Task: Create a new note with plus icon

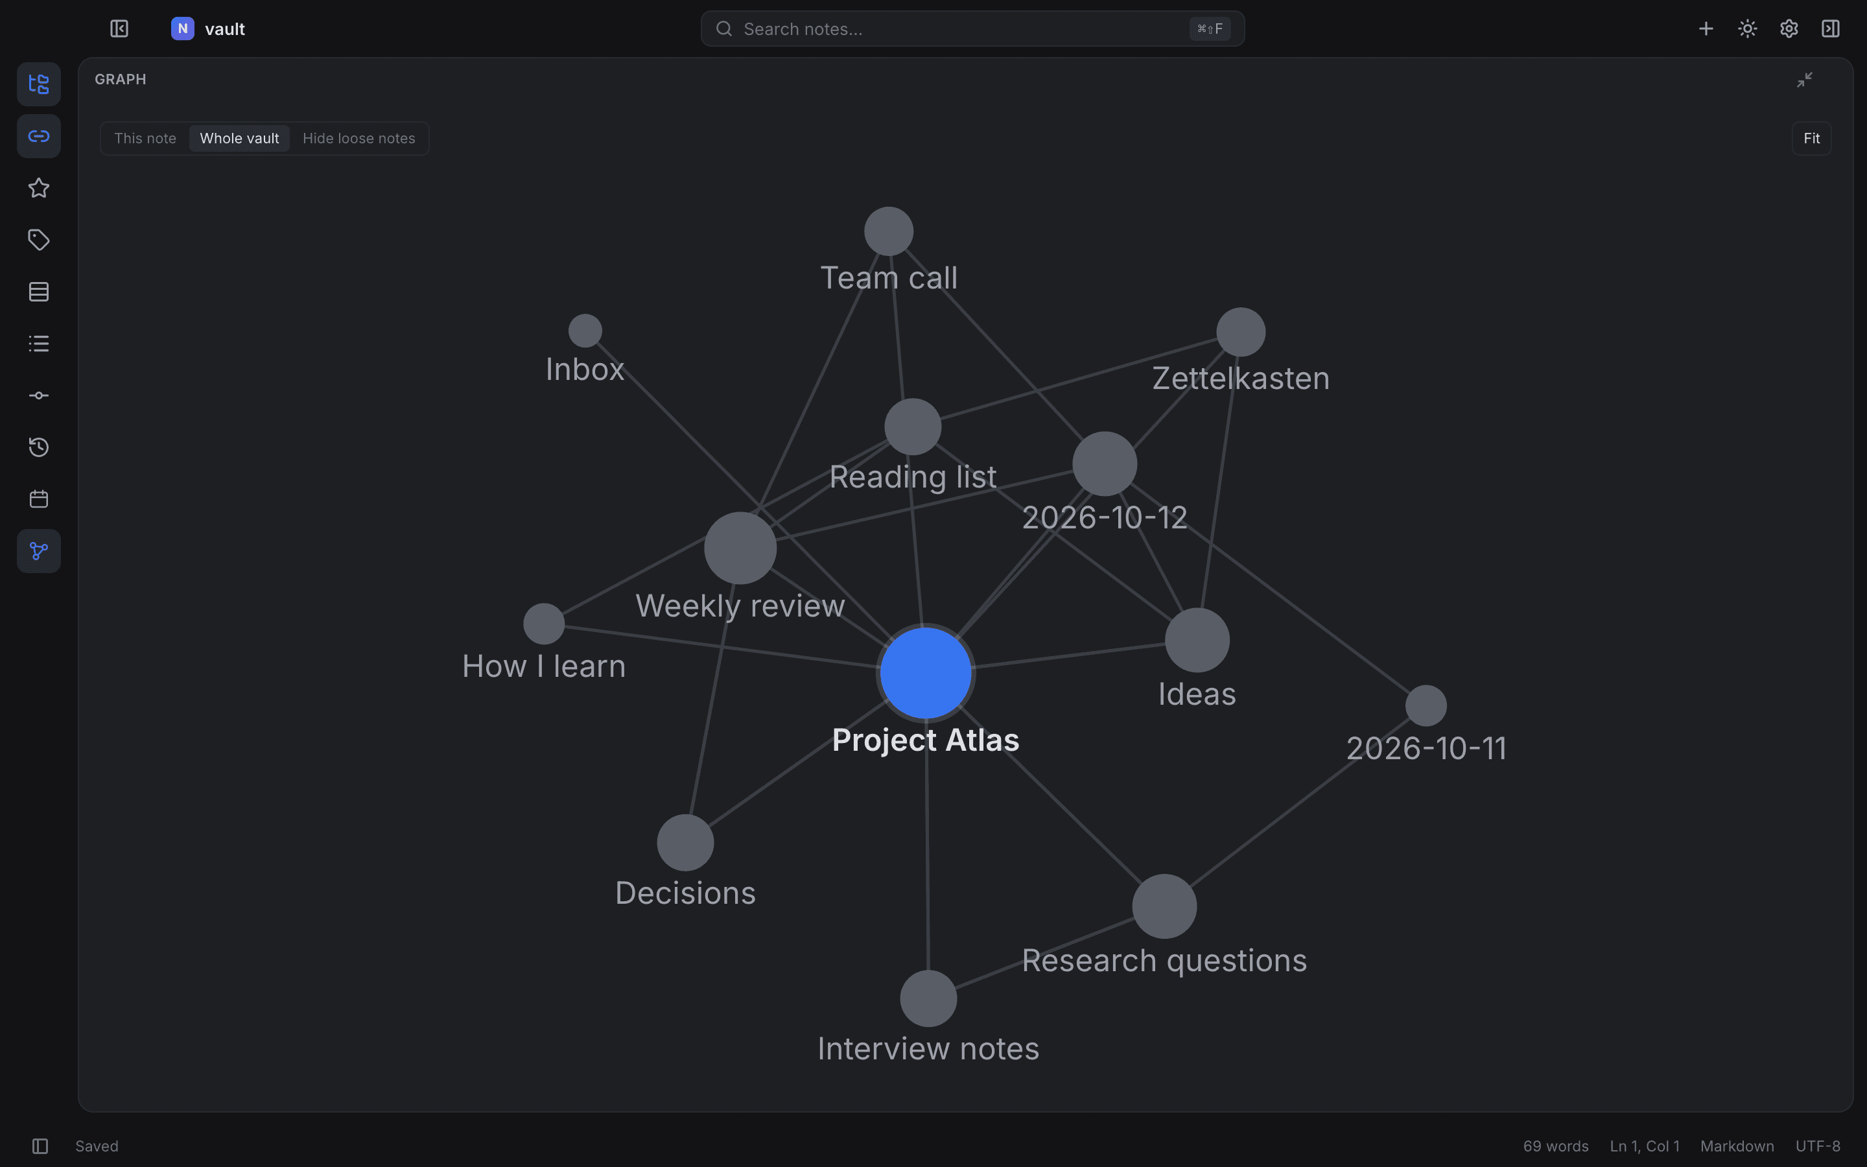Action: point(1706,29)
